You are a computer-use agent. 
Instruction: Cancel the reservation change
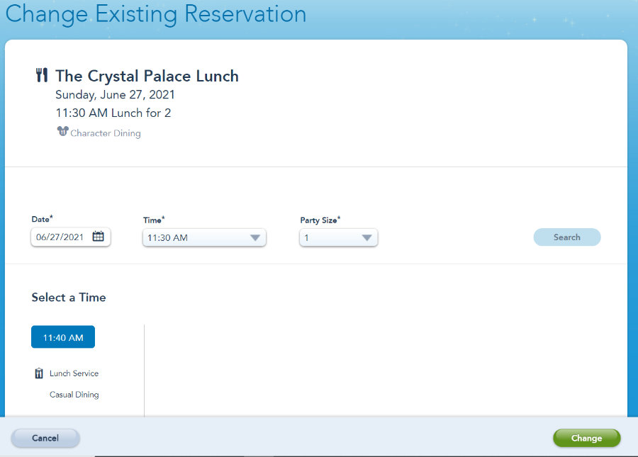tap(45, 438)
